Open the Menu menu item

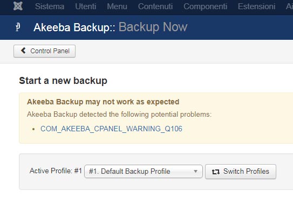tap(117, 6)
